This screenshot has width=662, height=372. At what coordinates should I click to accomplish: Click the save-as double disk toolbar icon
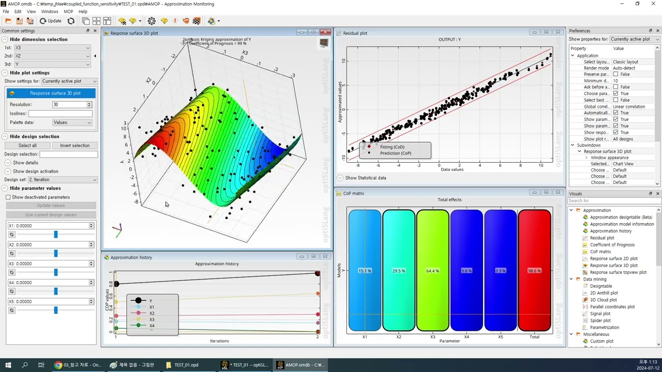[x=30, y=21]
